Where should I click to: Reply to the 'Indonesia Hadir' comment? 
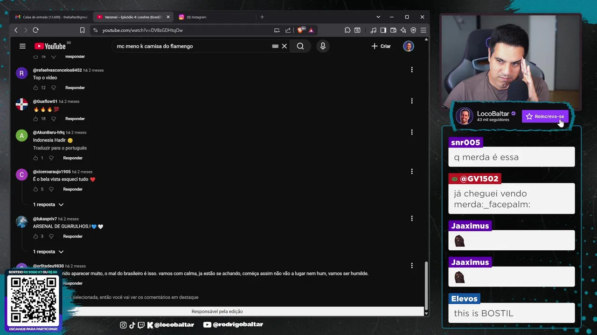[x=73, y=158]
